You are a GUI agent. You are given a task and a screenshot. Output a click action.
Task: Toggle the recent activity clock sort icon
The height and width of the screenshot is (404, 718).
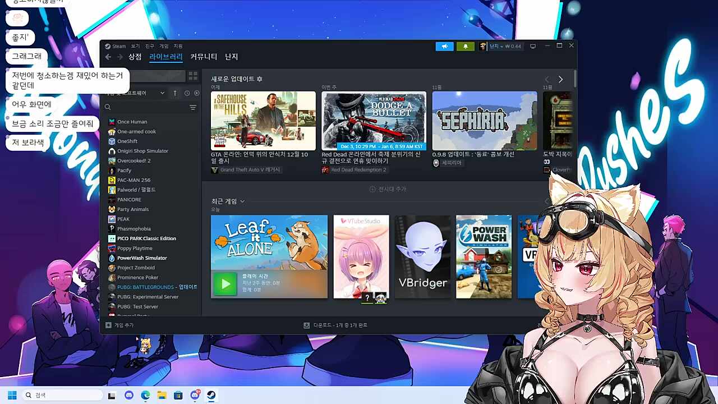[187, 93]
